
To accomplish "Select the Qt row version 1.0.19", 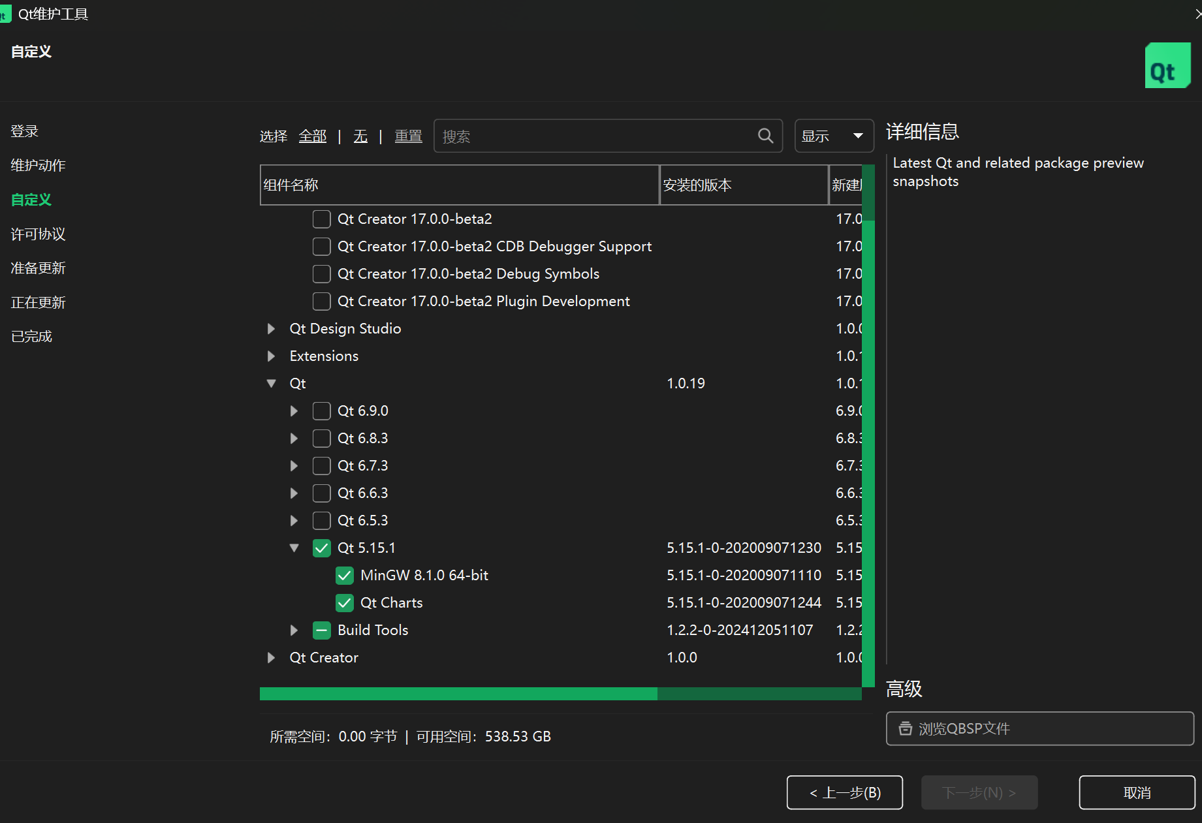I will [686, 384].
